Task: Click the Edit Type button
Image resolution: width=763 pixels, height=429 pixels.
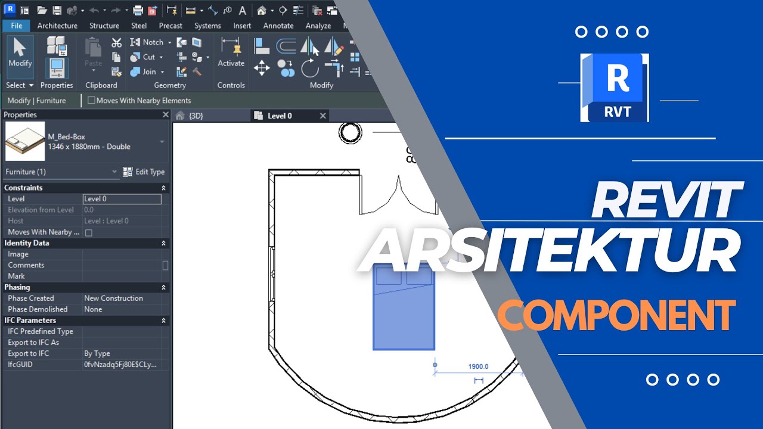Action: [144, 172]
